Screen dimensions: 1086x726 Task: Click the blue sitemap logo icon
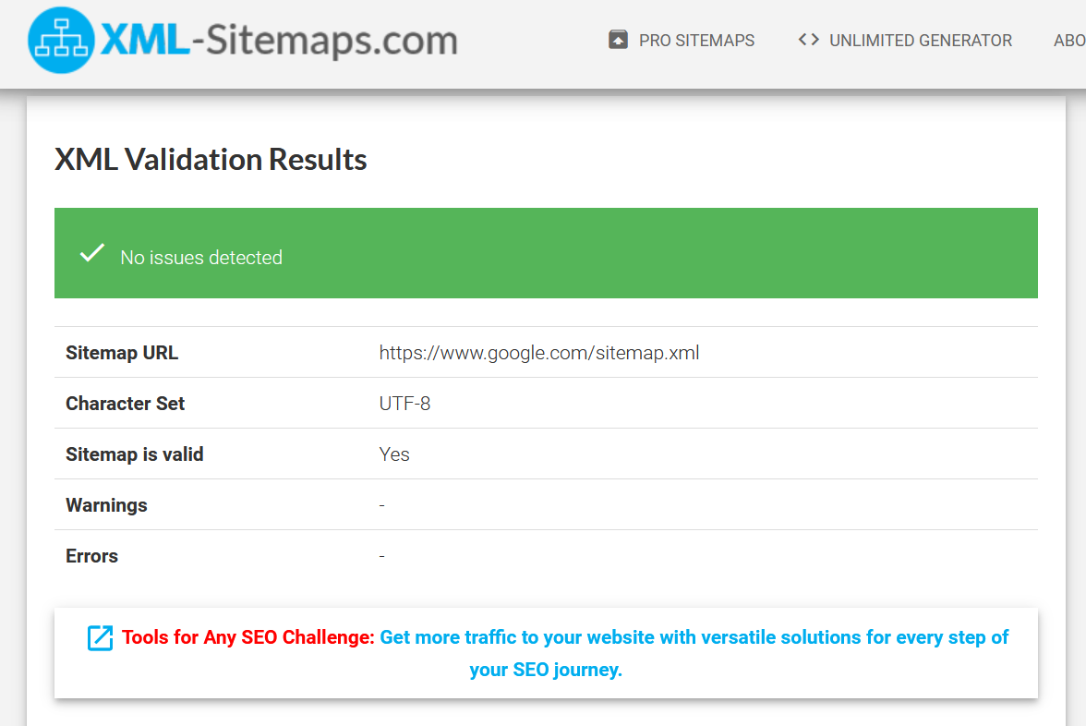click(x=61, y=40)
